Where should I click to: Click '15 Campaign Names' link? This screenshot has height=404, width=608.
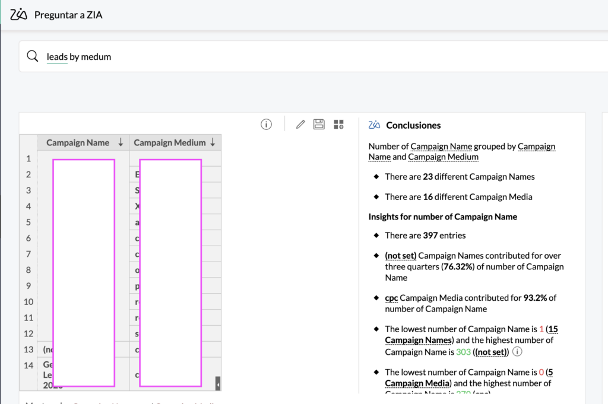tap(471, 334)
